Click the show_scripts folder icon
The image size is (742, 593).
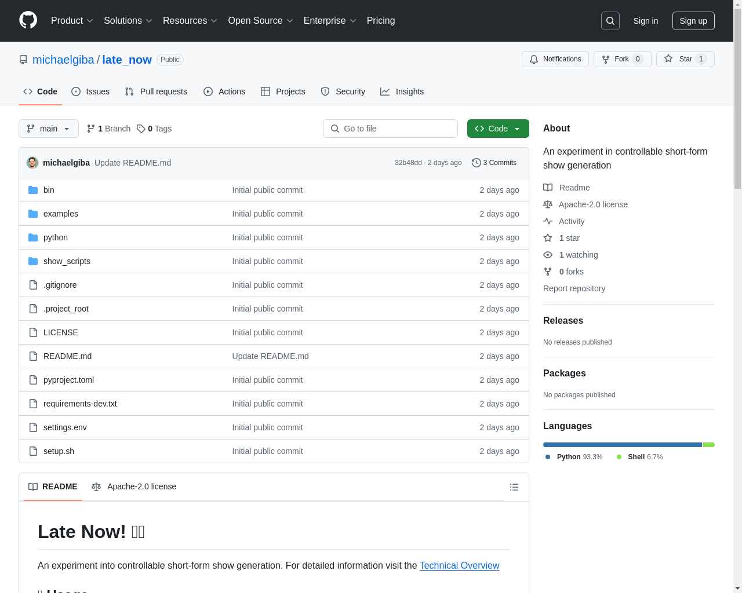[33, 261]
